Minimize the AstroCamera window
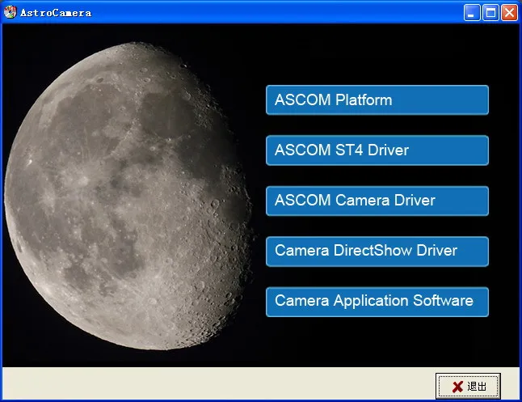 click(472, 12)
